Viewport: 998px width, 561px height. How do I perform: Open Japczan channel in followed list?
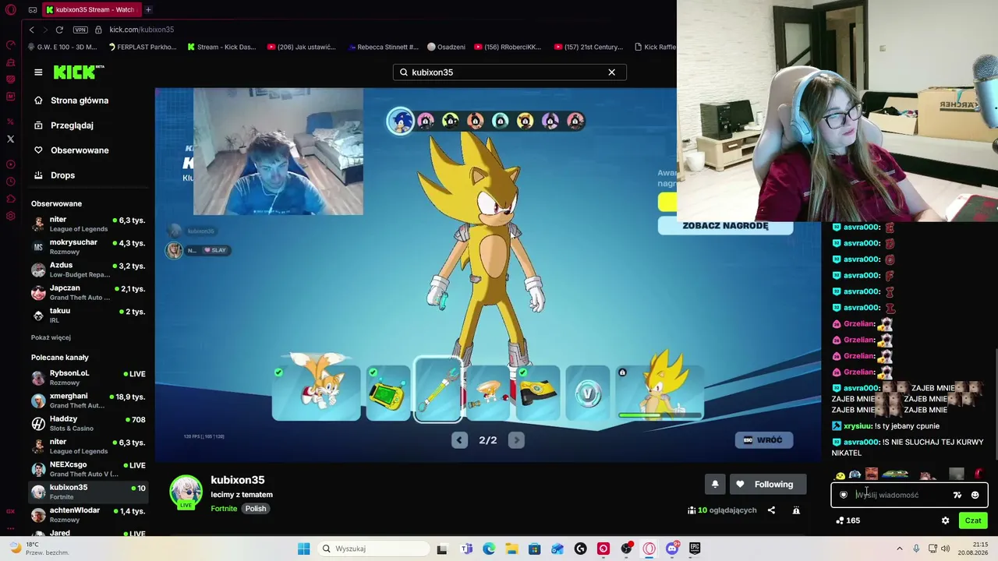(87, 292)
